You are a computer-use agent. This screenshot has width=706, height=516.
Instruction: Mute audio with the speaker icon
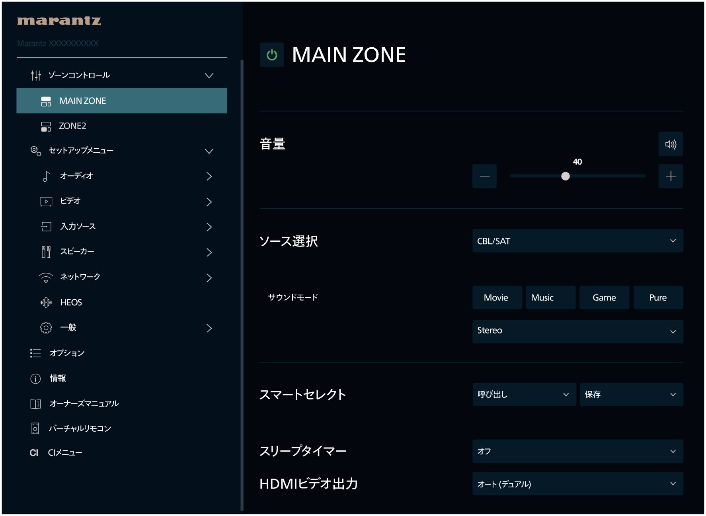pyautogui.click(x=671, y=144)
